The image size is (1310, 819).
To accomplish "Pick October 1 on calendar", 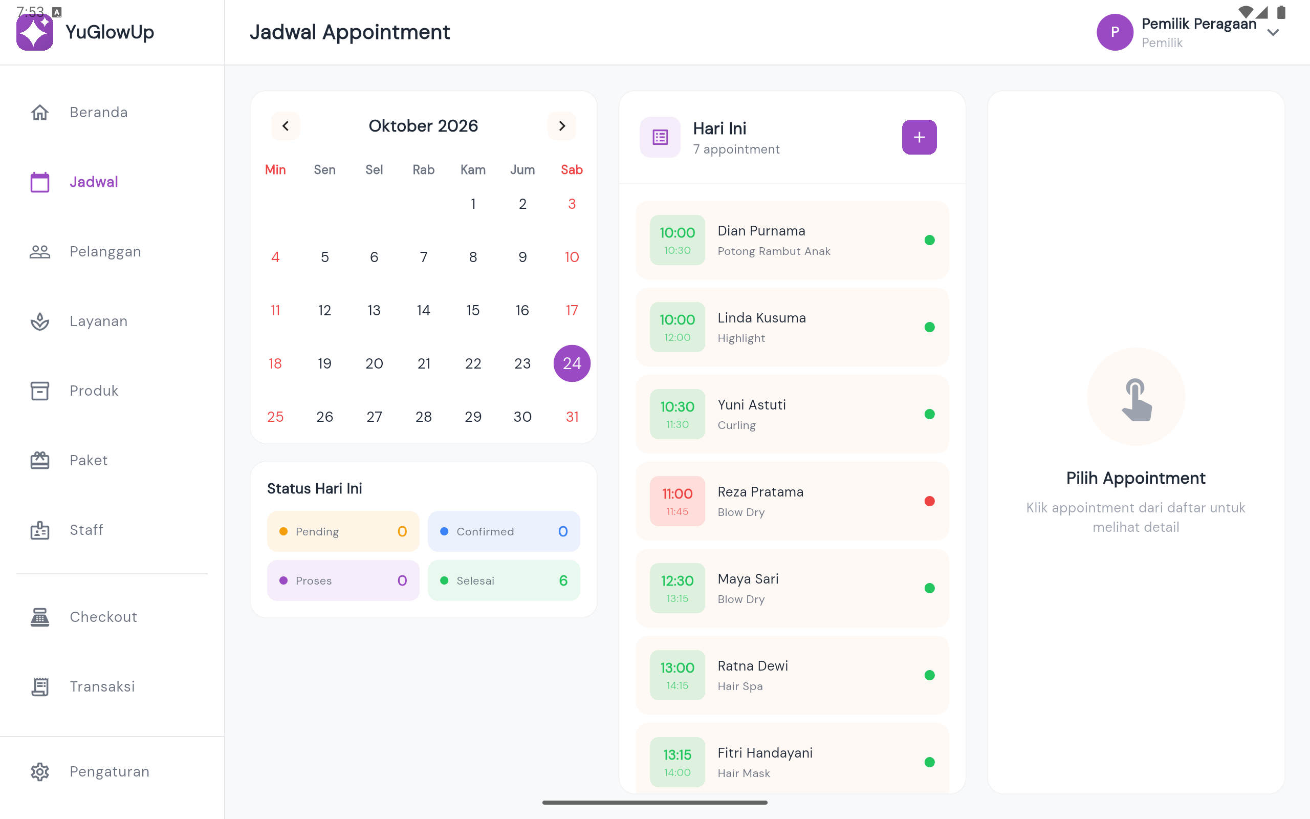I will [473, 204].
